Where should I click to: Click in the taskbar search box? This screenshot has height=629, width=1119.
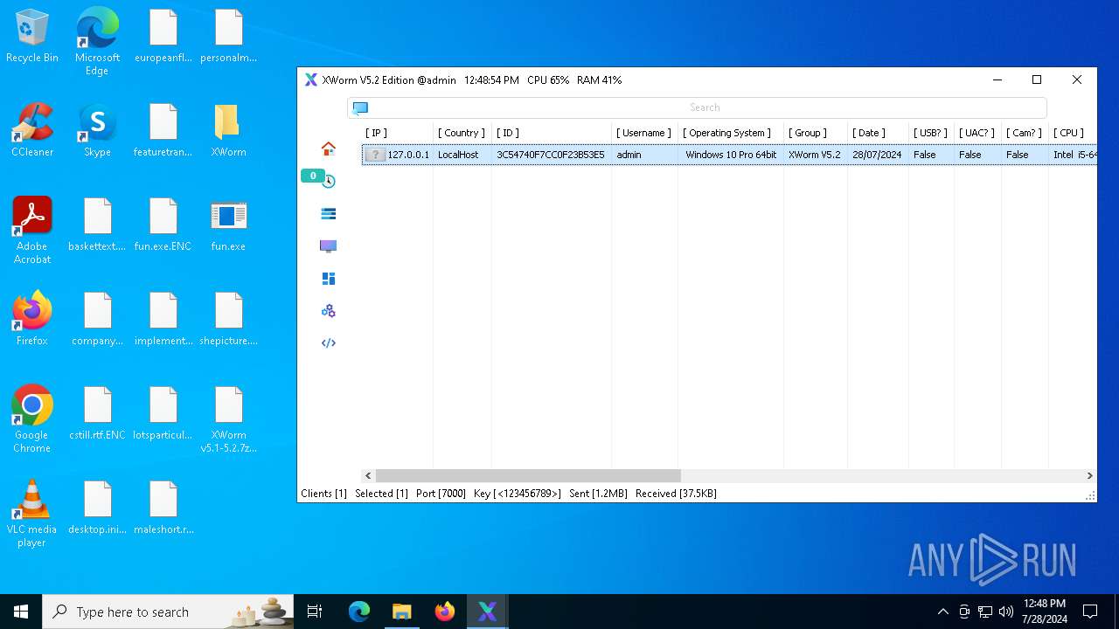(x=170, y=612)
